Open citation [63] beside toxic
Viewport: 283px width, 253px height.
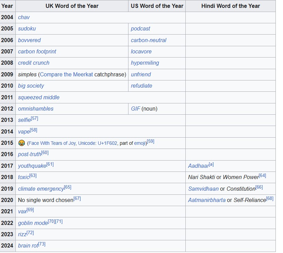tap(33, 176)
